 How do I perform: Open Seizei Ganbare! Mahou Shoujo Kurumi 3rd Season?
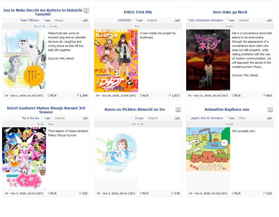[x=46, y=110]
